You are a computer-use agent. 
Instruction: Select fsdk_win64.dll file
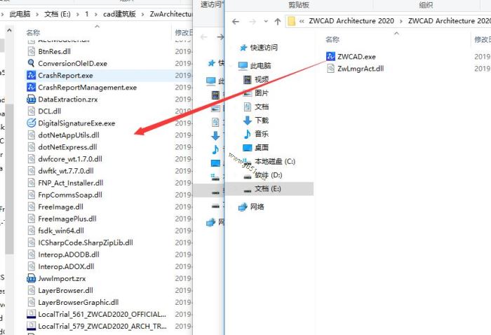(61, 231)
